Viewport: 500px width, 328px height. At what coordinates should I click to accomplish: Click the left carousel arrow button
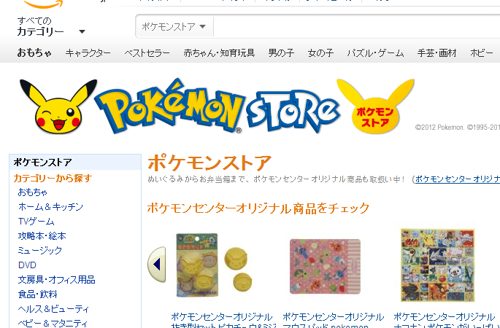156,265
